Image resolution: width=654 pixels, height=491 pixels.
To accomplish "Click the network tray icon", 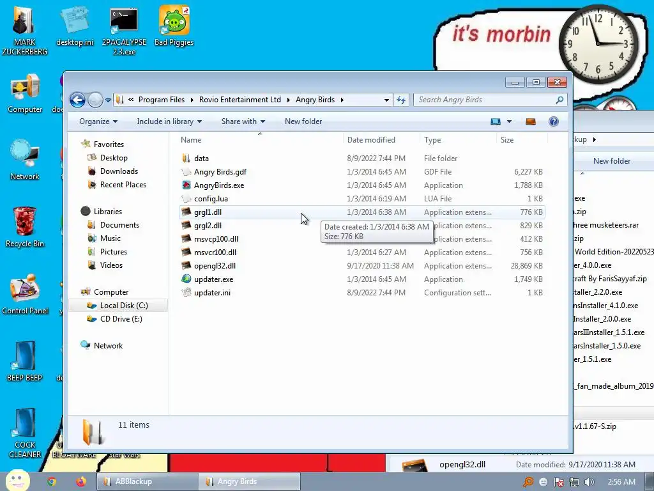I will point(574,482).
